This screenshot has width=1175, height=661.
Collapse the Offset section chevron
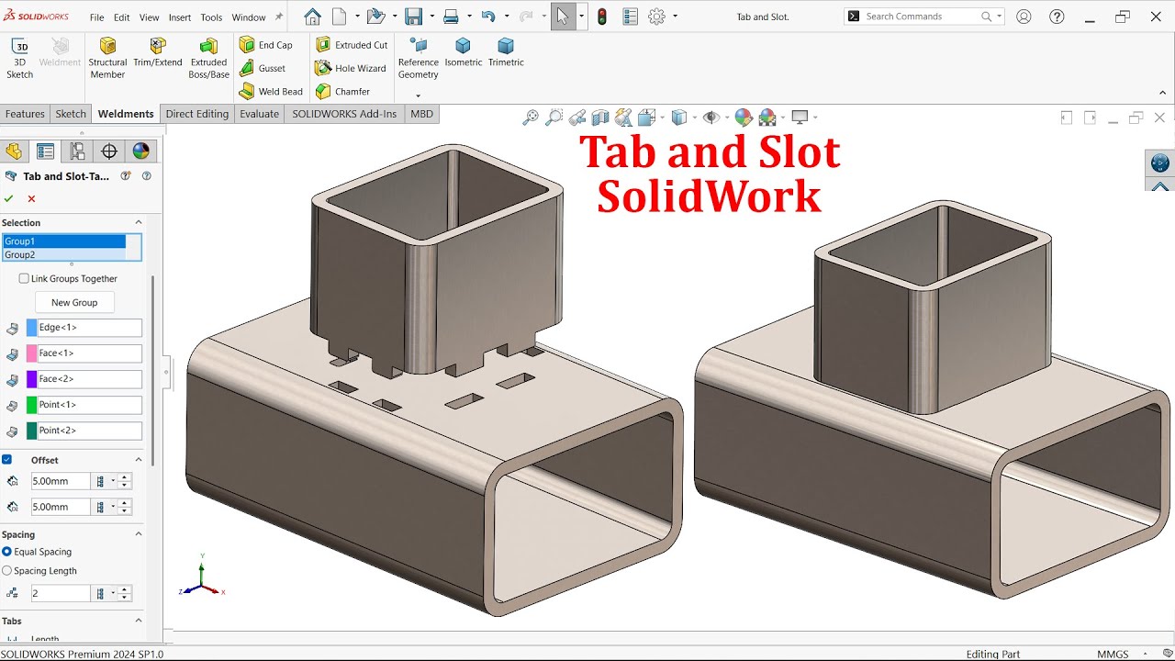pos(139,460)
